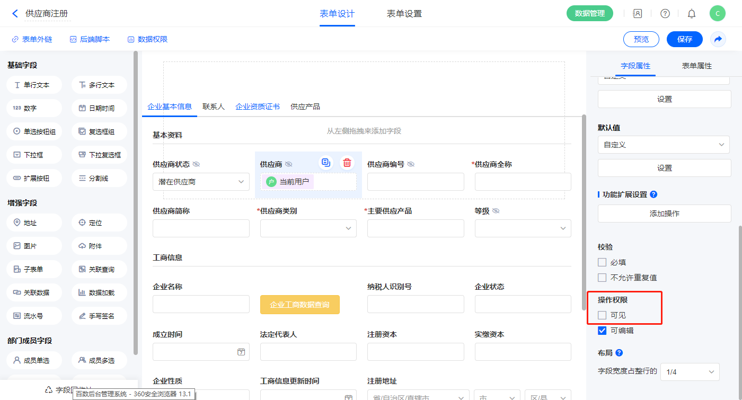This screenshot has height=400, width=742.
Task: Click the 供应商全称 input field
Action: pos(523,182)
